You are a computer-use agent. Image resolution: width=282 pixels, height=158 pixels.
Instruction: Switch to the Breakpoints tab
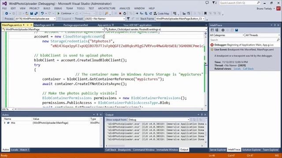(x=124, y=150)
